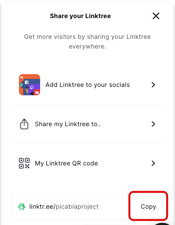Screen dimensions: 175x225
Task: Expand chevron beside My Linktree QR code
Action: pos(153,163)
